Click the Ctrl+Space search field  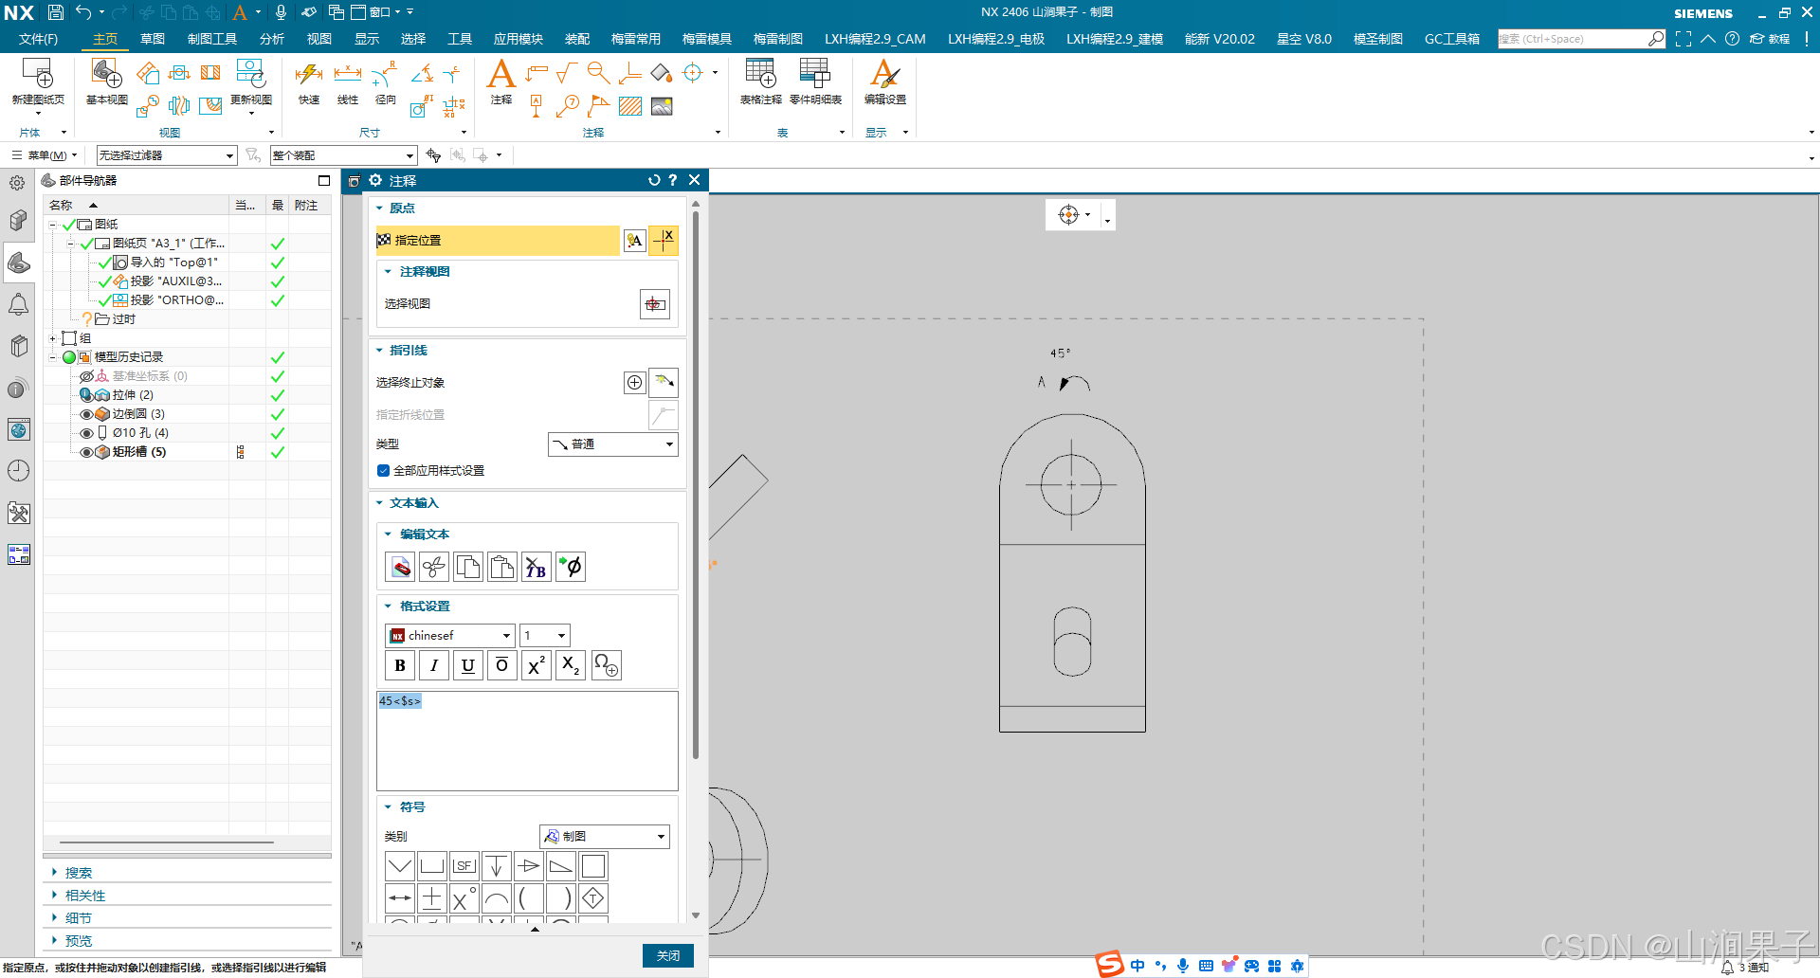coord(1573,39)
